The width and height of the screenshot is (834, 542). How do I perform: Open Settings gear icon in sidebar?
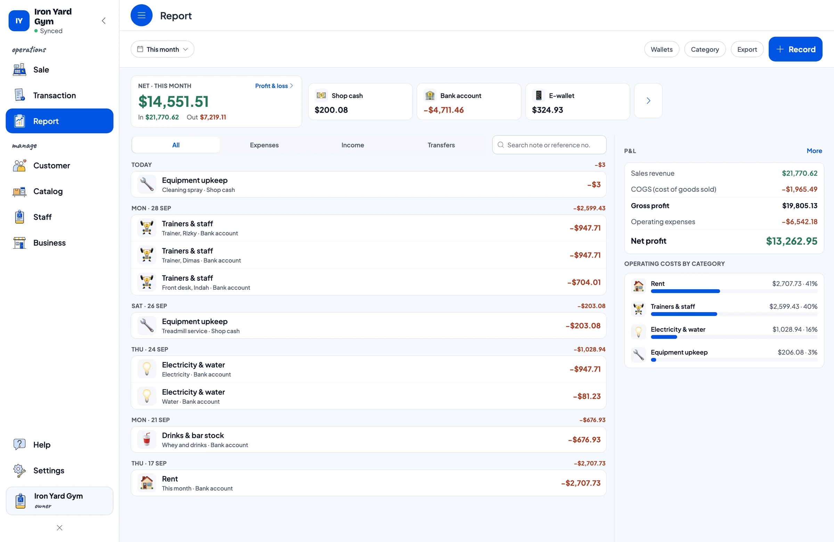pos(19,470)
